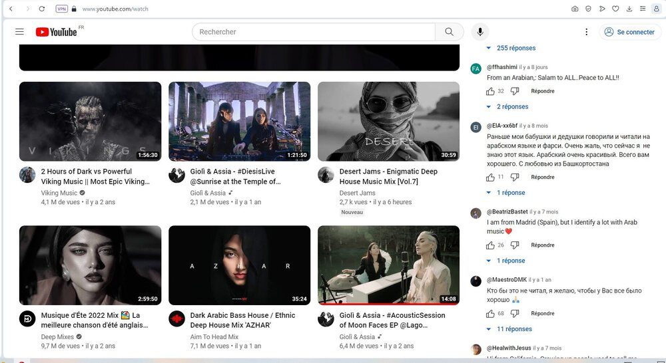666x363 pixels.
Task: Click the magnifying glass search button
Action: click(449, 32)
